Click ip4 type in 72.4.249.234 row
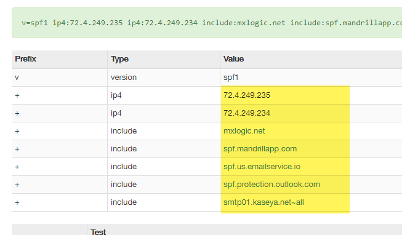 [x=116, y=113]
